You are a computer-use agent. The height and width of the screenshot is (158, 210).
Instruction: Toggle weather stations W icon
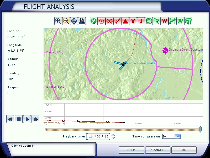point(165,21)
